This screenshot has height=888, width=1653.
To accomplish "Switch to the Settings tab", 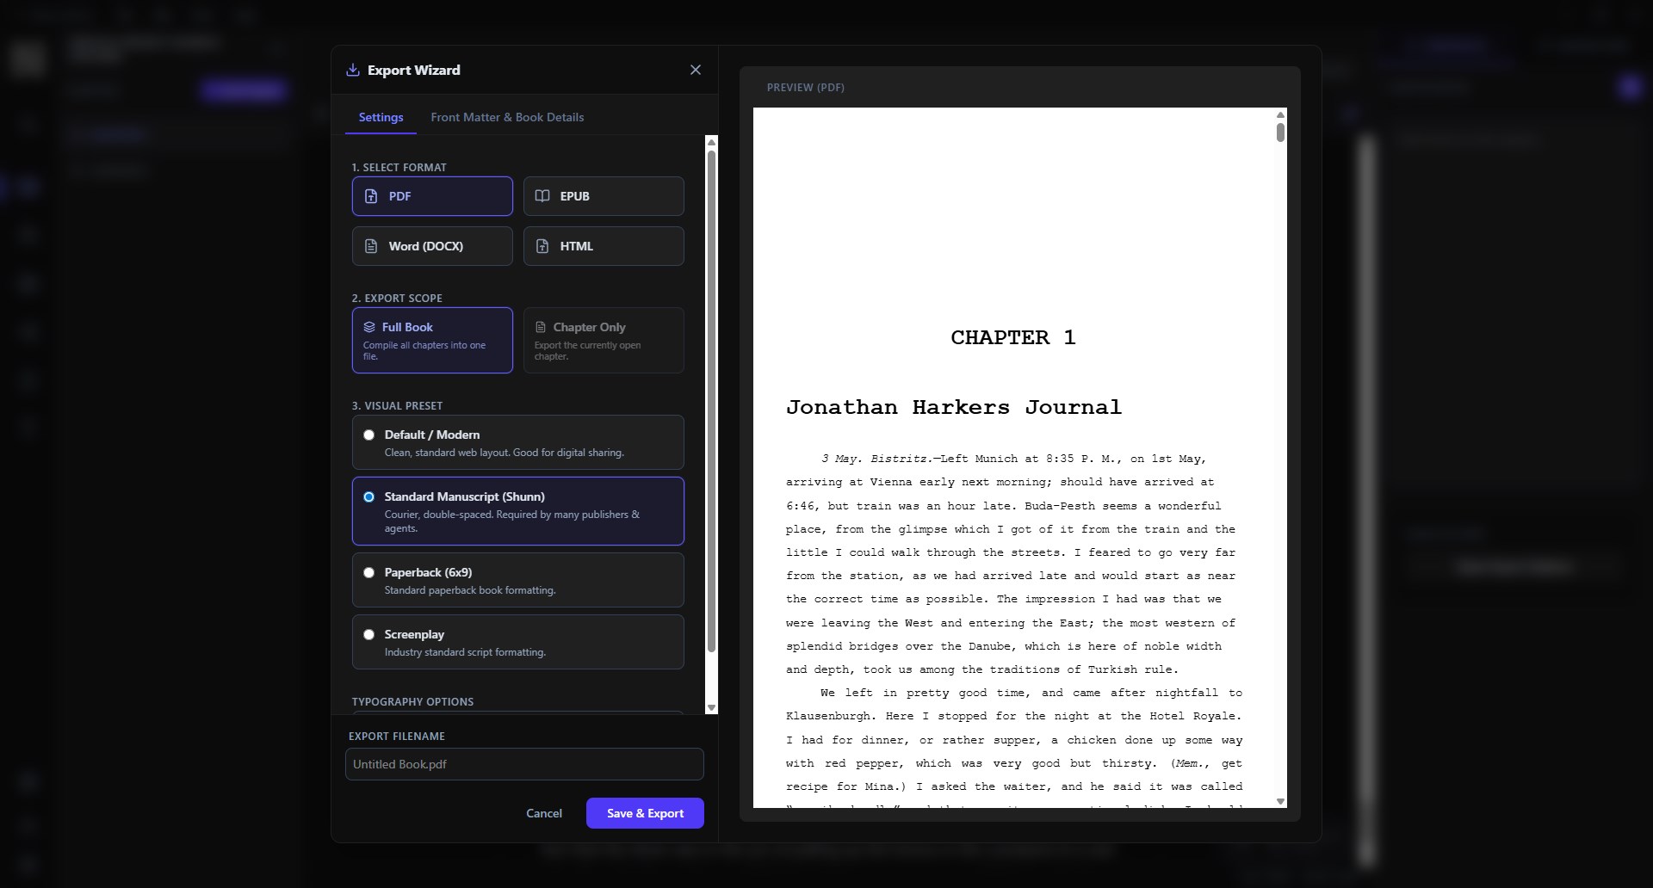I will (x=381, y=117).
